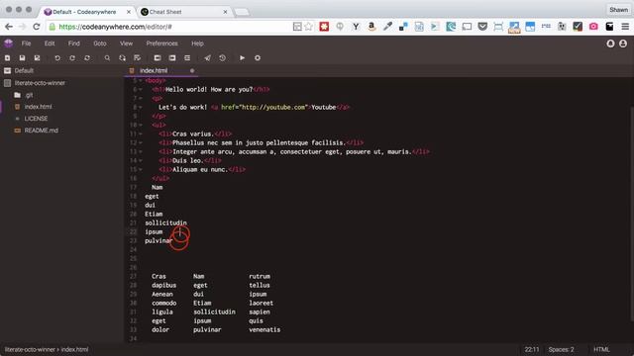Open the LICENSE file

[x=36, y=119]
